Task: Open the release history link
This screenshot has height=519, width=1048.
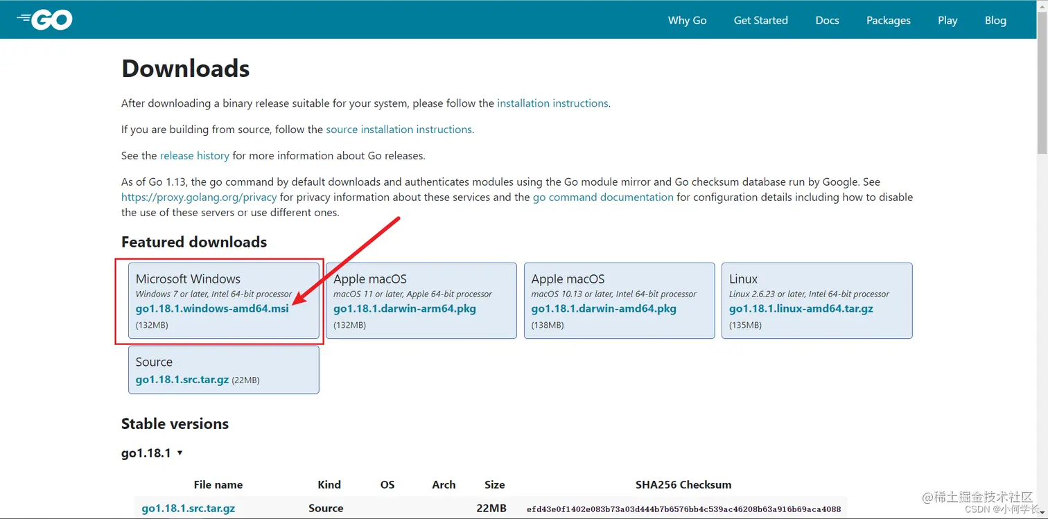Action: 194,155
